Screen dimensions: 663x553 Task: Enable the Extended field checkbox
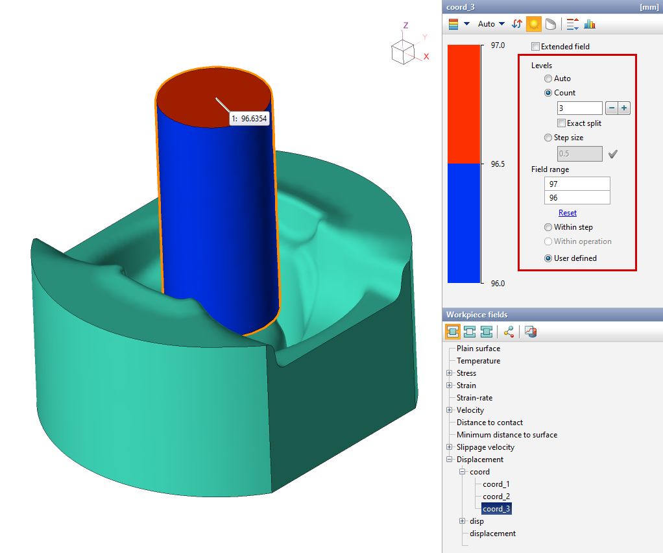pos(535,47)
